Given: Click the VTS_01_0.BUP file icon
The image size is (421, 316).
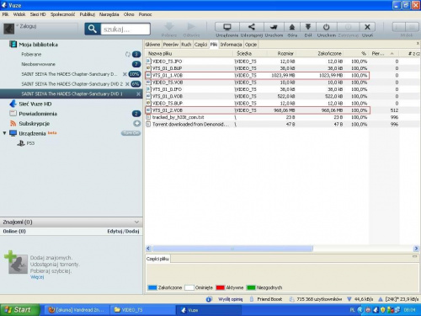Looking at the screenshot, I should click(x=148, y=68).
